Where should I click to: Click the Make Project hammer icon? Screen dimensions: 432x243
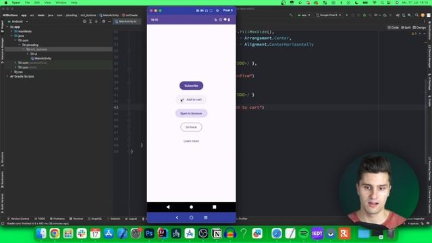[291, 15]
